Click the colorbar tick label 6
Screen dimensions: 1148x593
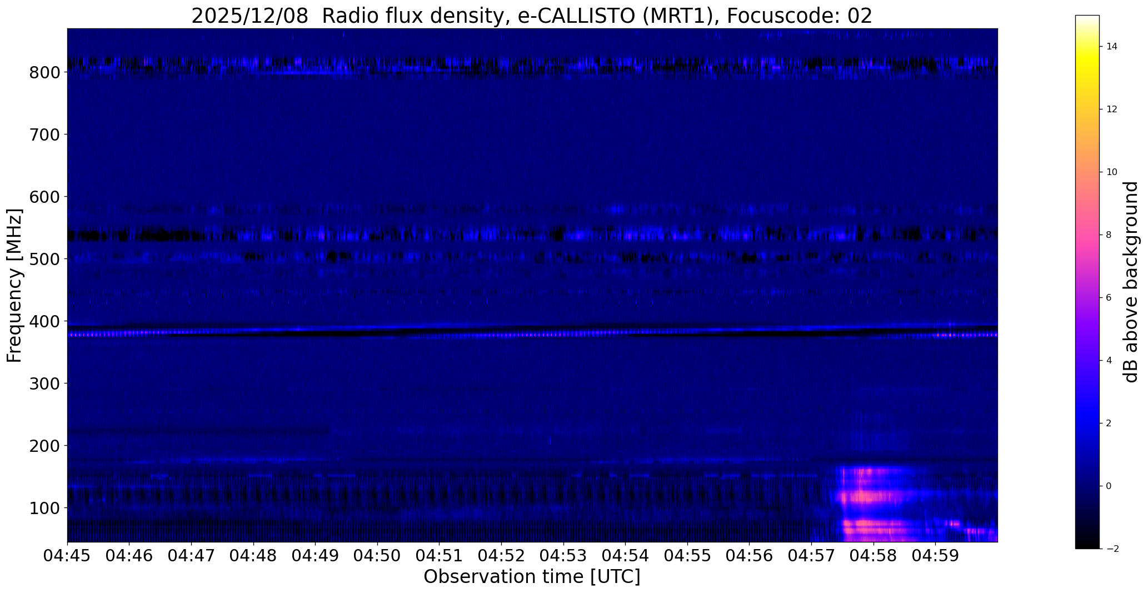1109,298
